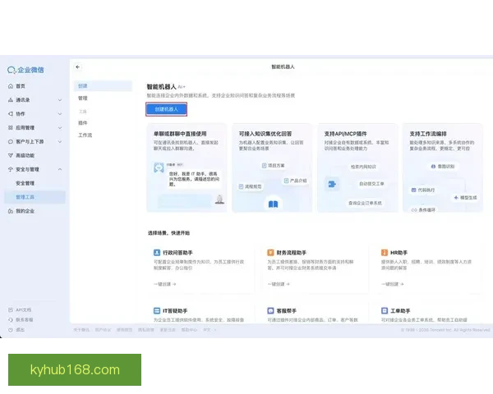Image resolution: width=493 pixels, height=394 pixels.
Task: Open the 高级功能 diamond icon
Action: (11, 155)
